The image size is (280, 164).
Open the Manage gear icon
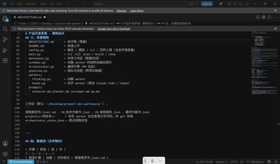point(5,154)
